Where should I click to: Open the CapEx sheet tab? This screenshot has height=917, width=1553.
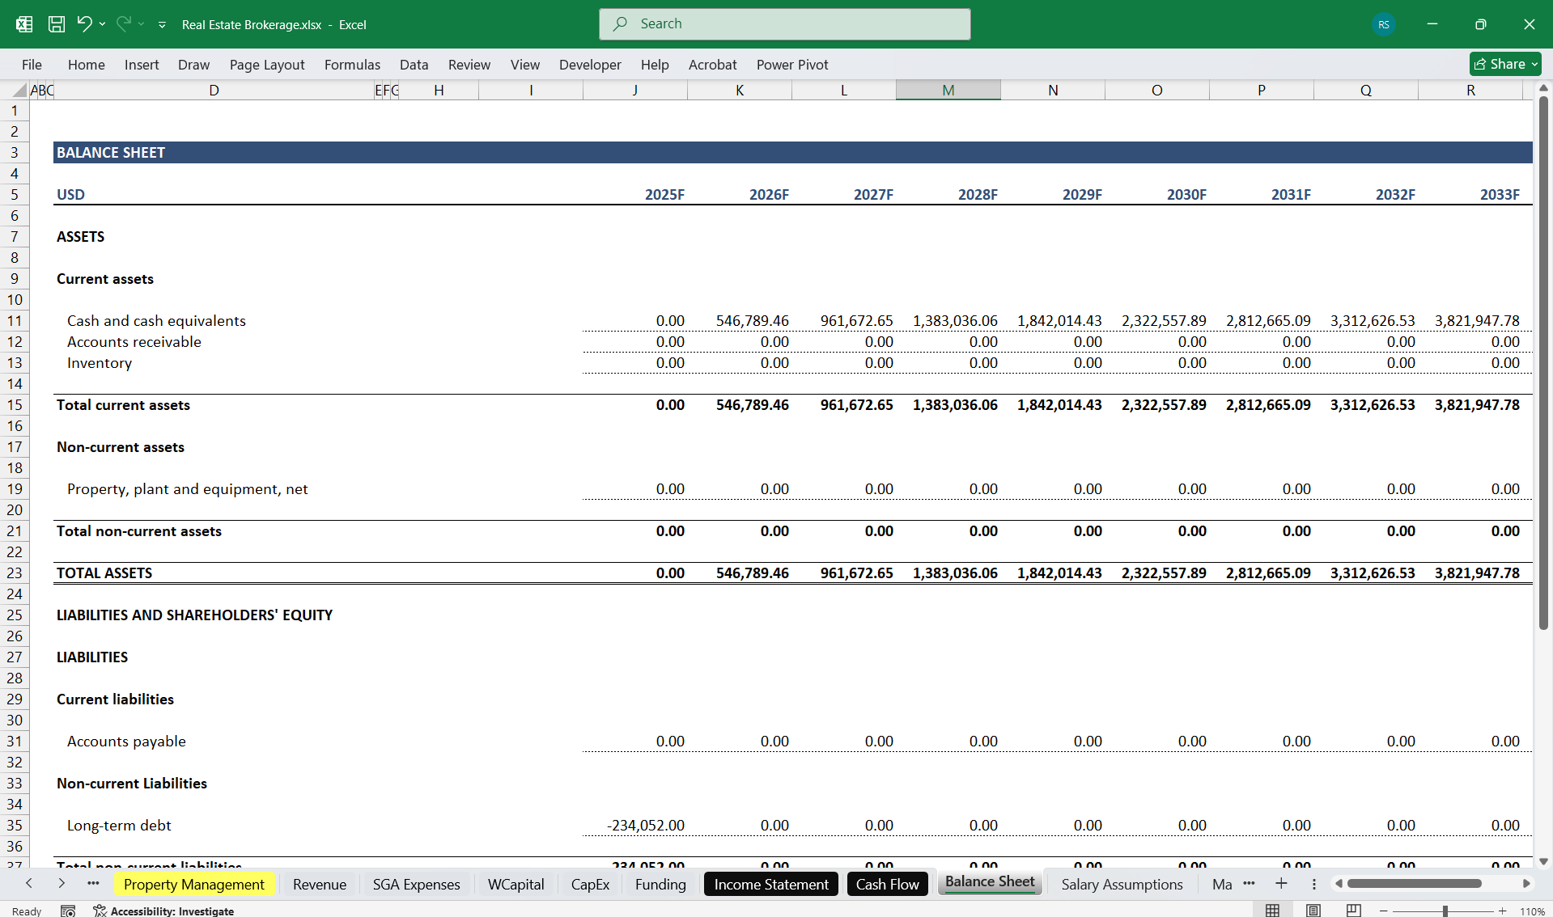click(590, 885)
